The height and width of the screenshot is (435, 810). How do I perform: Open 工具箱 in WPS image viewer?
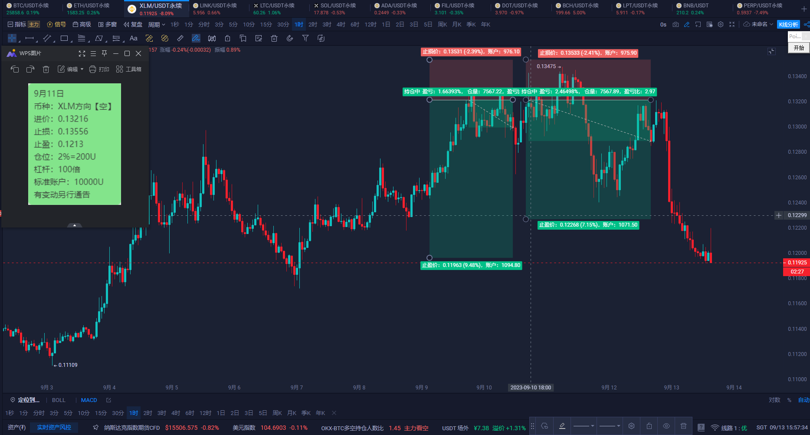pos(129,69)
